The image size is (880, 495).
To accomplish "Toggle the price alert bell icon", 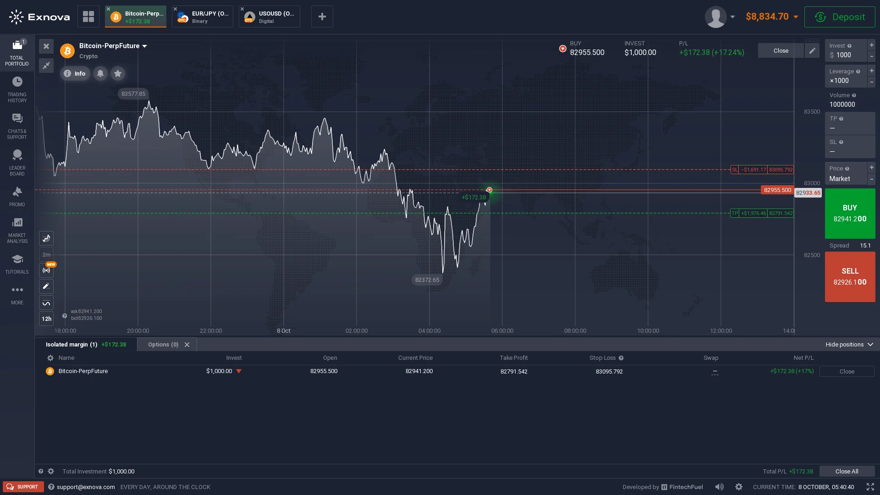I will coord(100,73).
